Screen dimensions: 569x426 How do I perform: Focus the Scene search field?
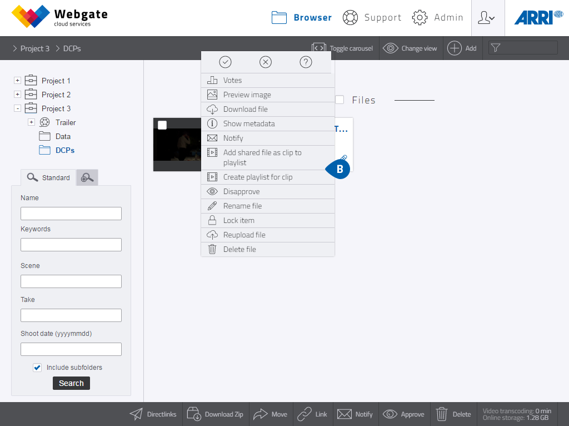pyautogui.click(x=71, y=281)
